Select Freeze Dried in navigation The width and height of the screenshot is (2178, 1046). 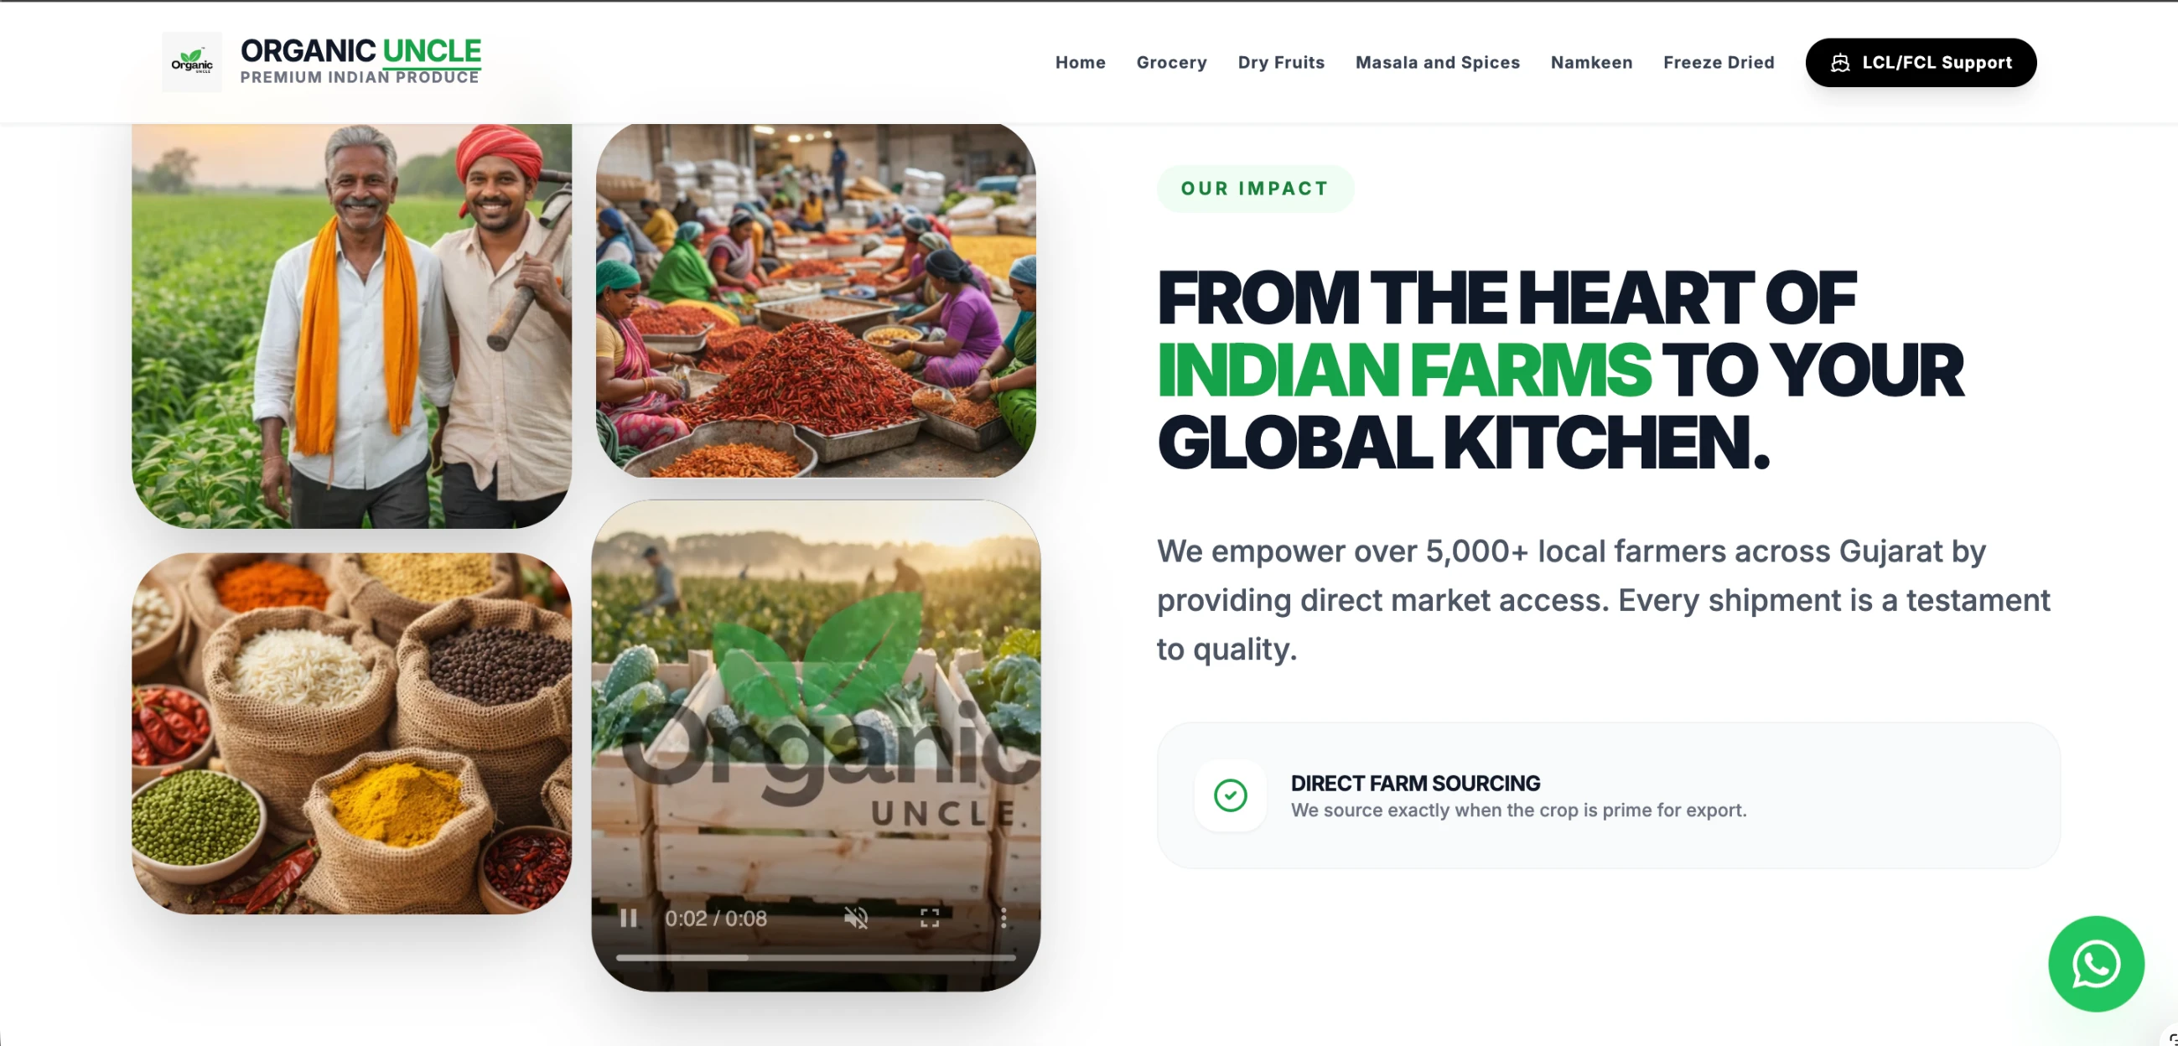tap(1718, 63)
